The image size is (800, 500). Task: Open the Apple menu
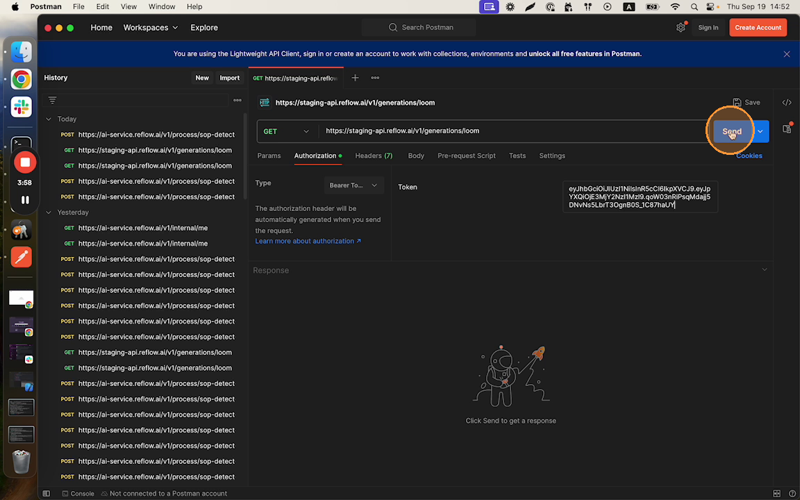pyautogui.click(x=15, y=7)
